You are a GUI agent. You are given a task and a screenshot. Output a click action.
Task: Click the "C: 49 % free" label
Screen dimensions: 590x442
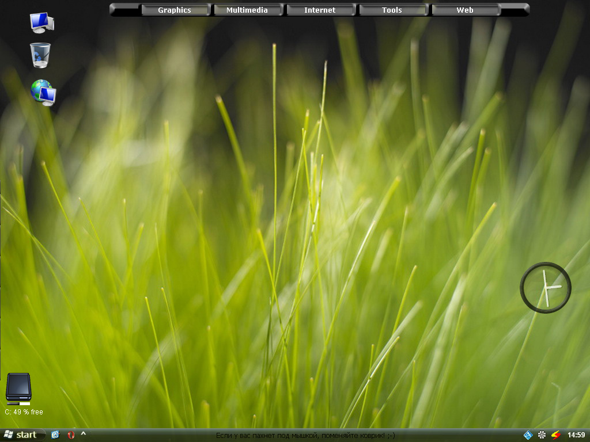24,412
